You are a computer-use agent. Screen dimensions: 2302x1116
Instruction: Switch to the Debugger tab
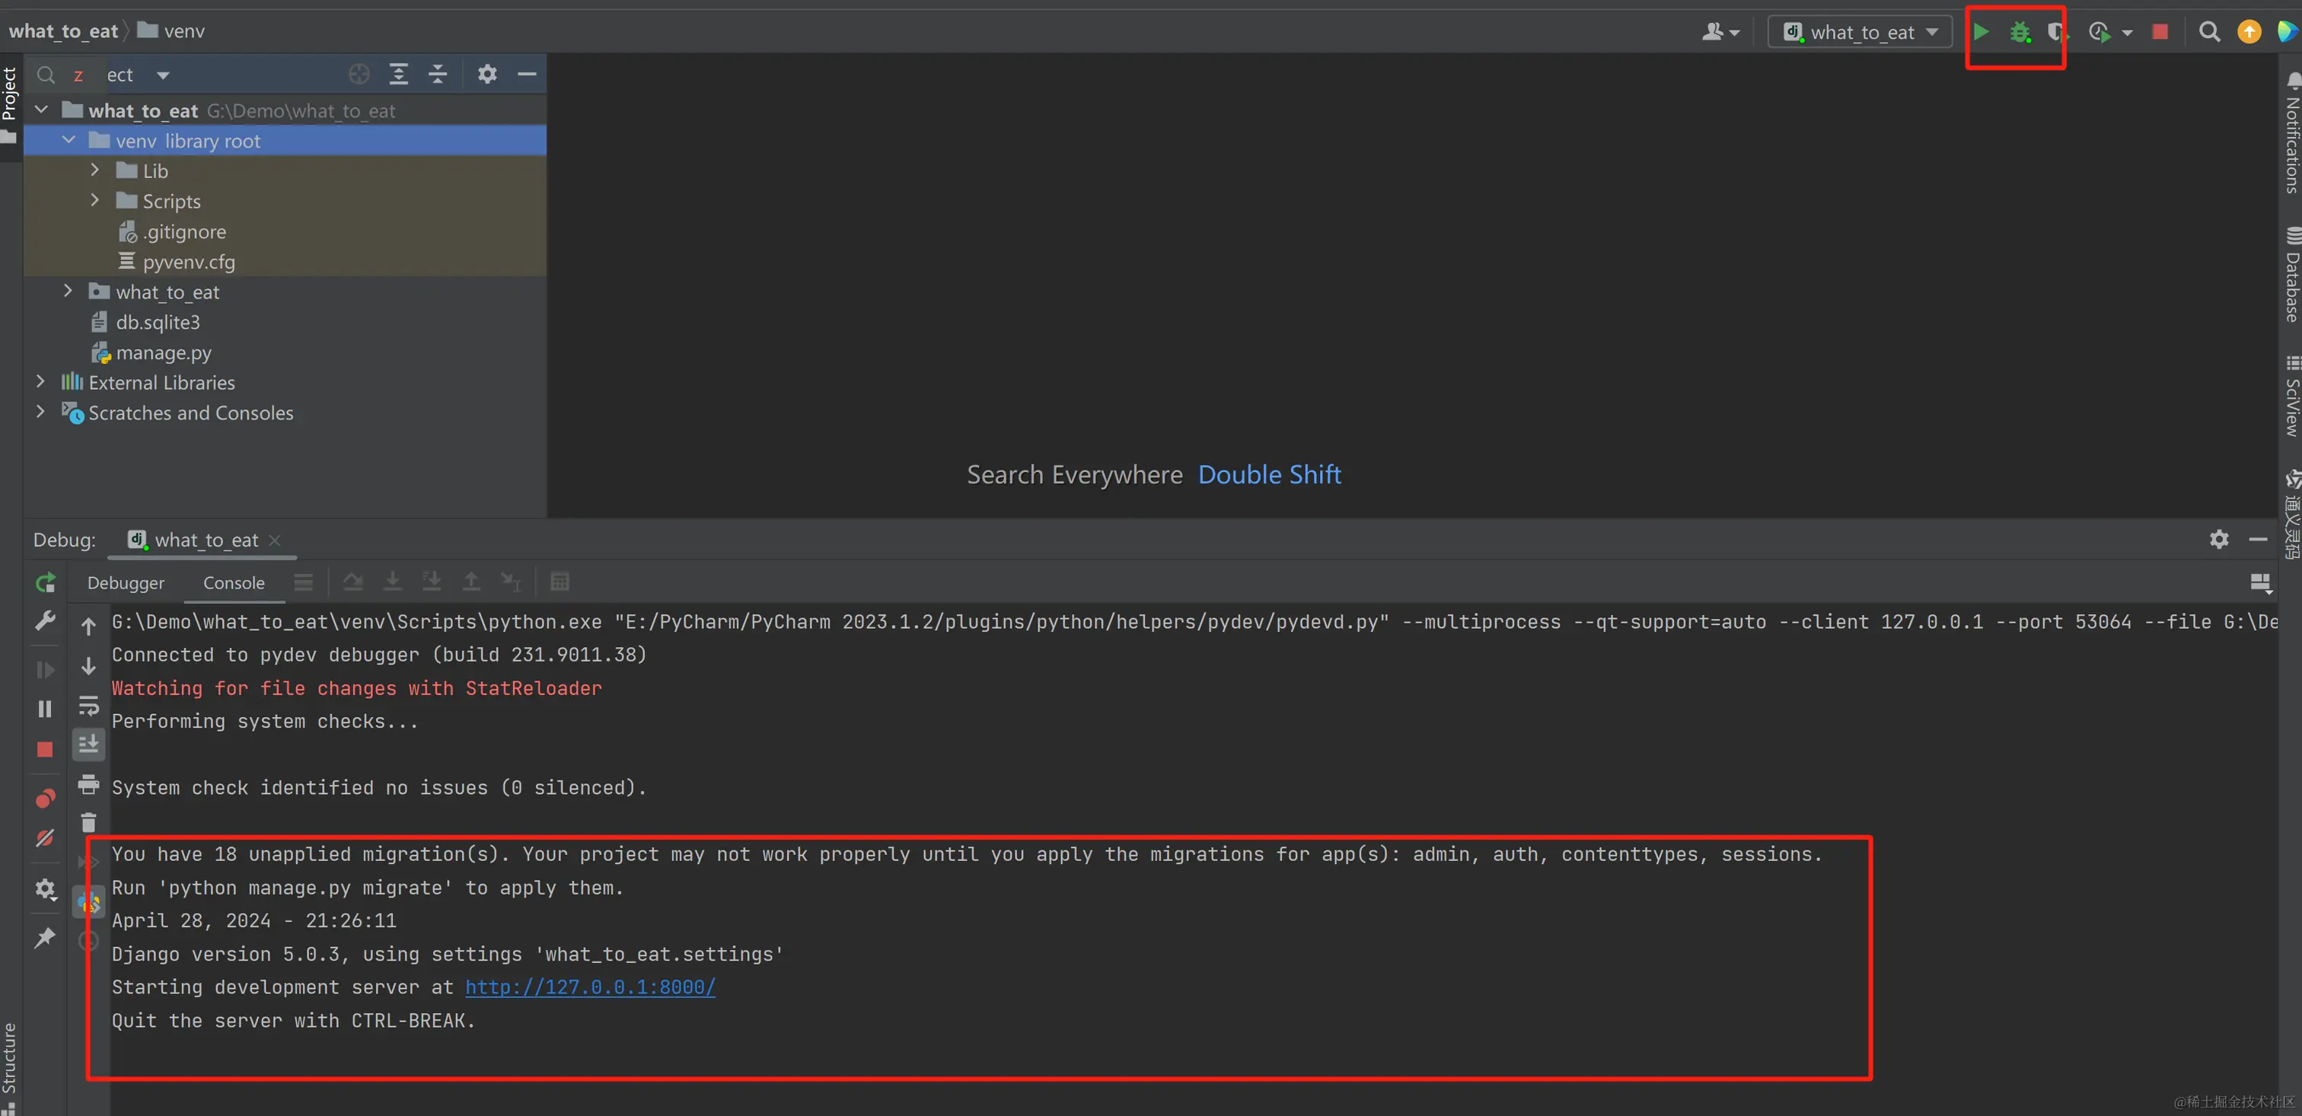126,582
